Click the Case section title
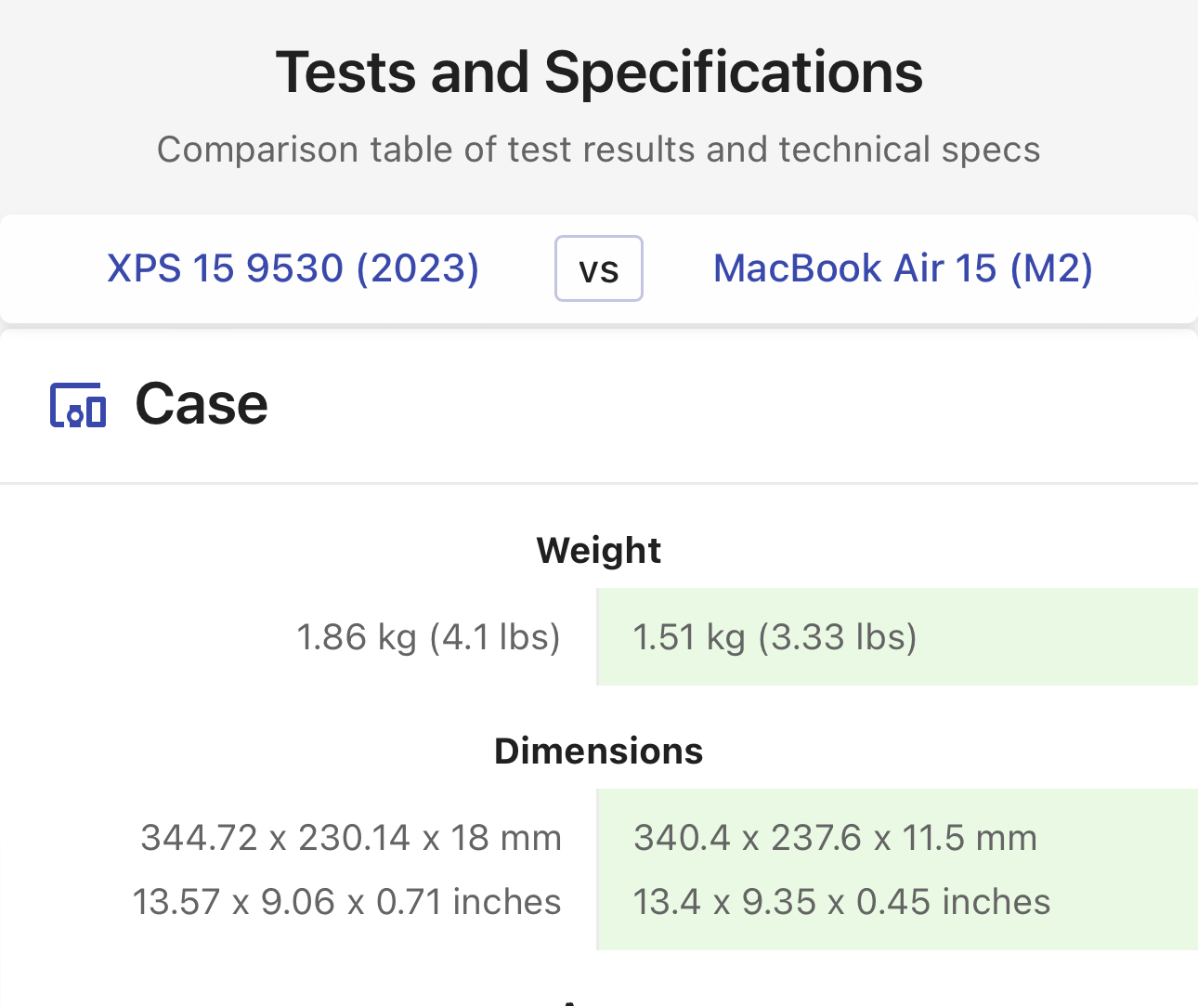Image resolution: width=1198 pixels, height=1006 pixels. tap(202, 404)
